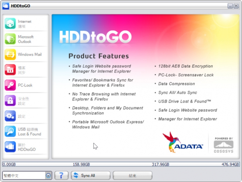Open the red 檔案同步 folder icon
The width and height of the screenshot is (242, 182).
click(x=10, y=70)
